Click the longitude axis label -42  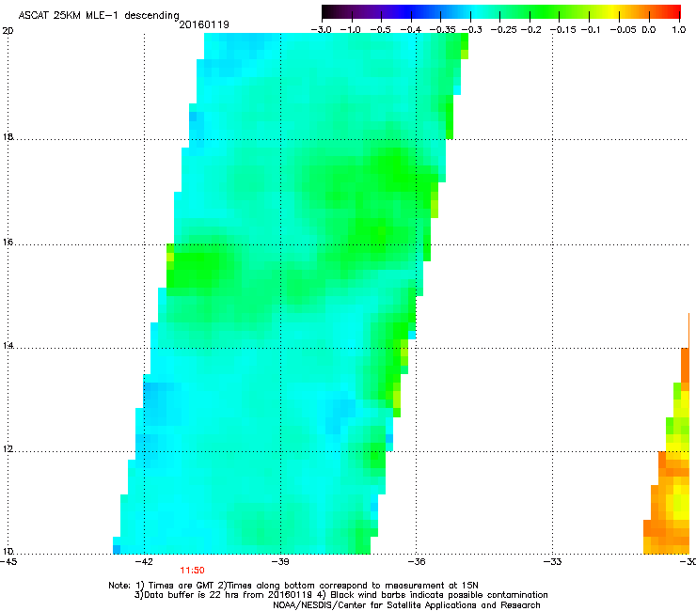[144, 562]
